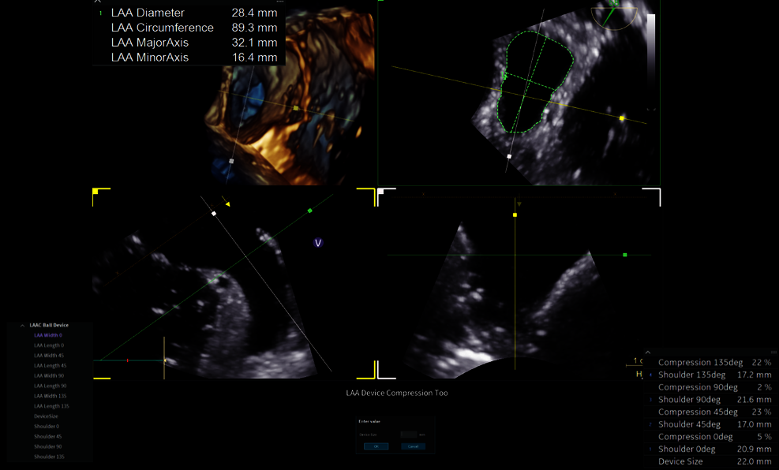Click the purple V marker icon
The width and height of the screenshot is (779, 470).
click(x=318, y=243)
